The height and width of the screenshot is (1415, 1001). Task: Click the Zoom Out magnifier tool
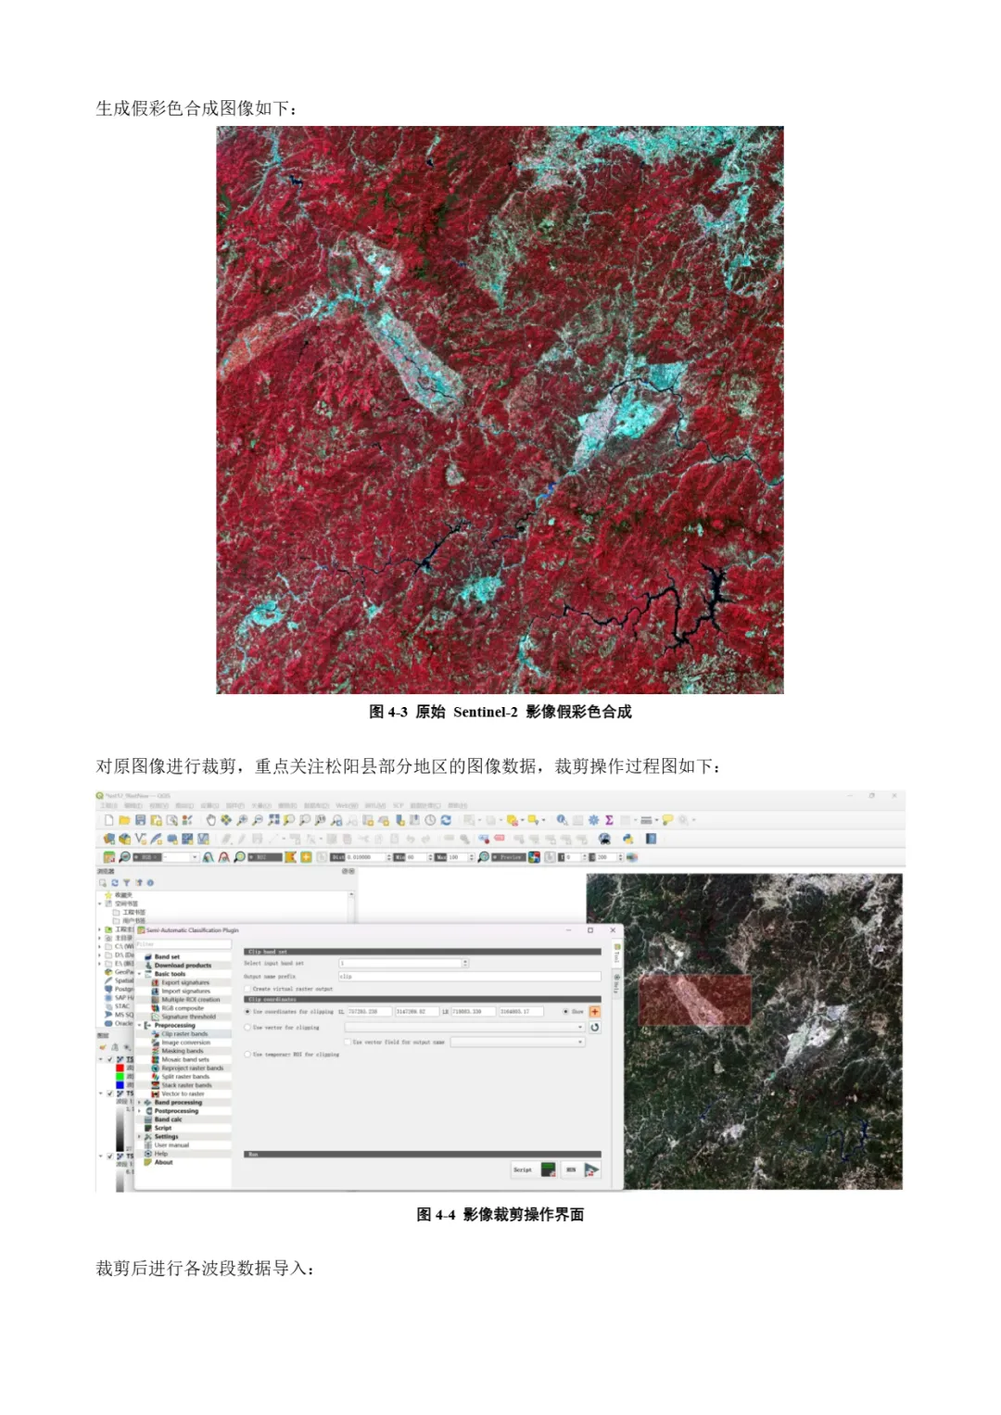[258, 820]
